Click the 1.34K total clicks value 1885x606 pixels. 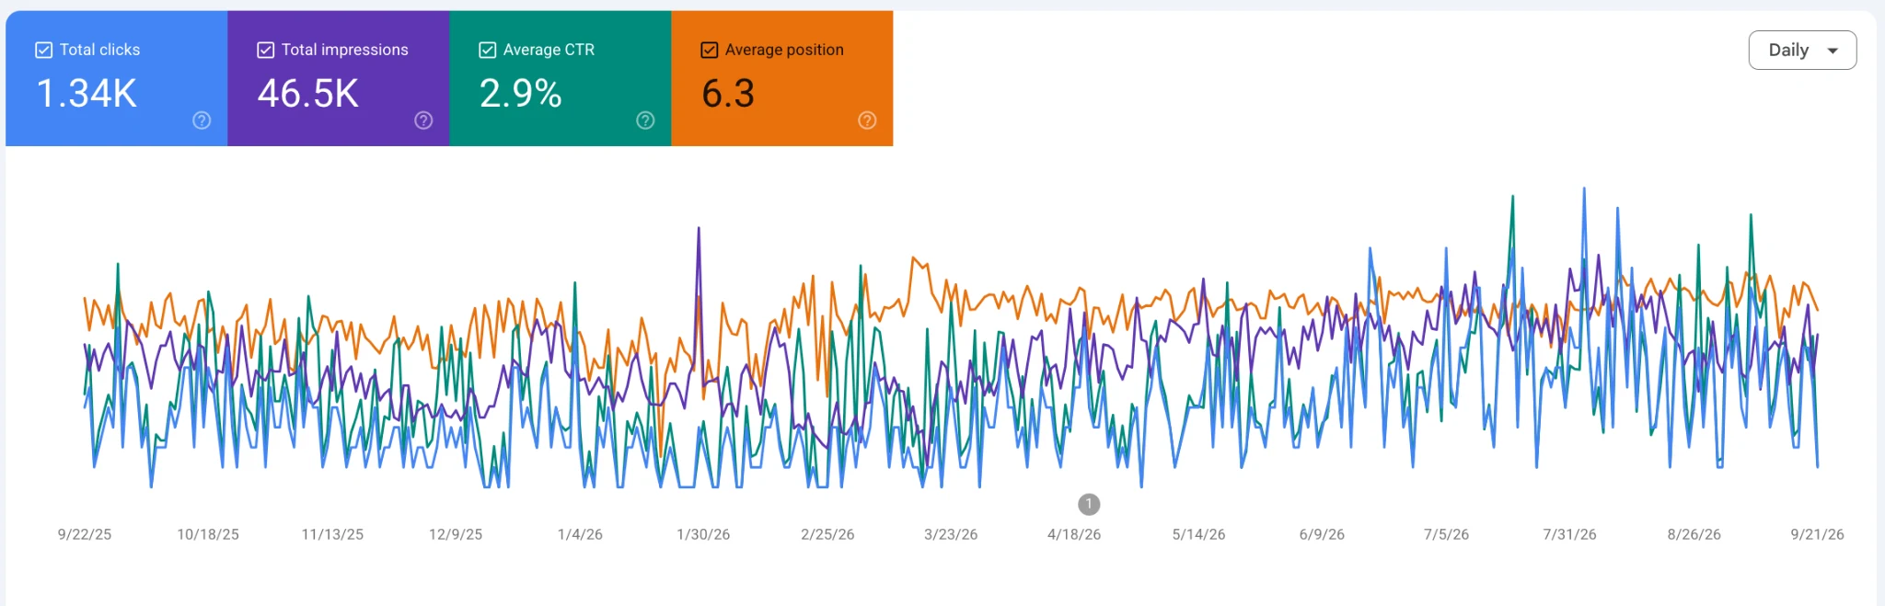pos(87,93)
